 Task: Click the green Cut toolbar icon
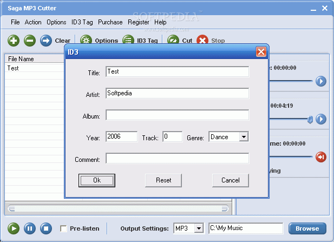point(173,40)
